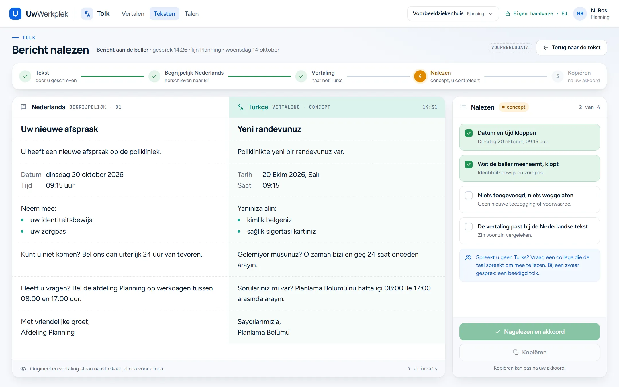Check 'Niets toegevoegd, niets weggelaten'
Image resolution: width=619 pixels, height=387 pixels.
click(469, 196)
